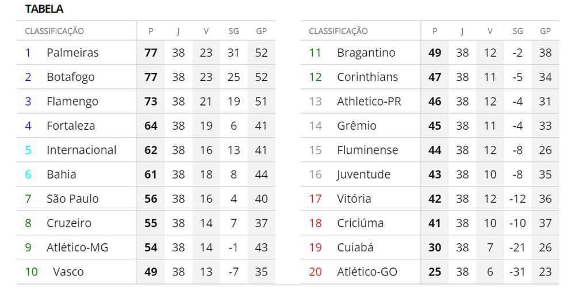Open the Botafogo team link
The height and width of the screenshot is (287, 575).
click(x=70, y=77)
